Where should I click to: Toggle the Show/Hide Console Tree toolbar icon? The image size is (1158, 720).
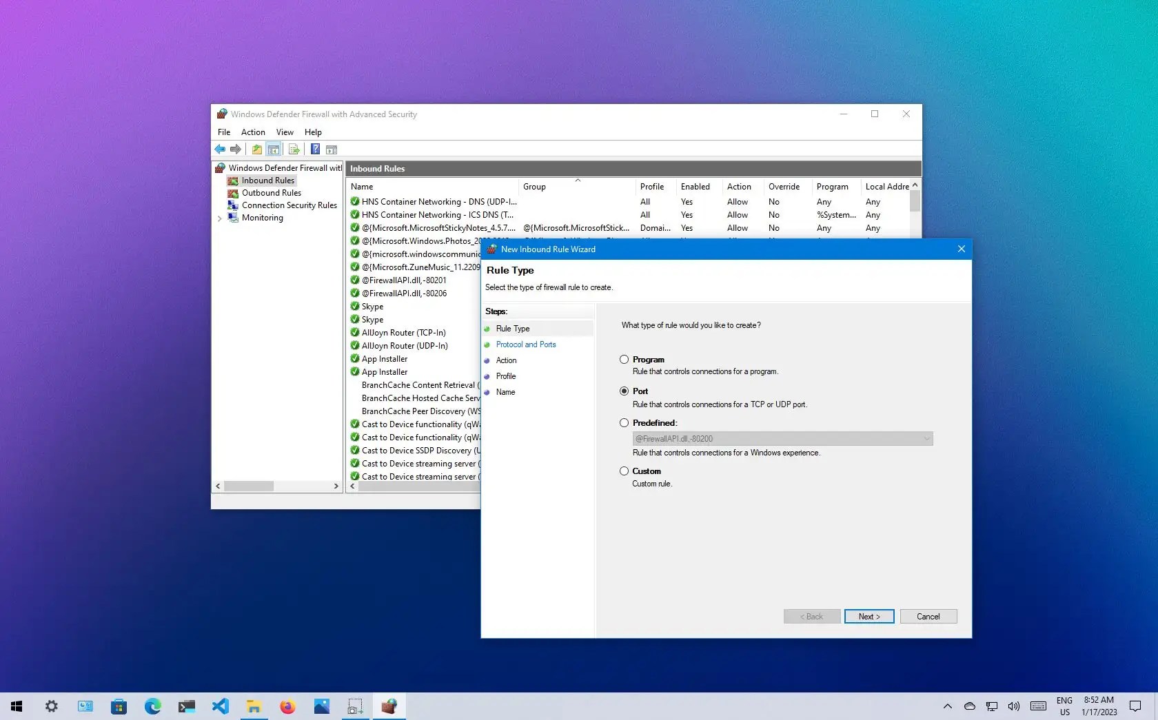pos(274,150)
